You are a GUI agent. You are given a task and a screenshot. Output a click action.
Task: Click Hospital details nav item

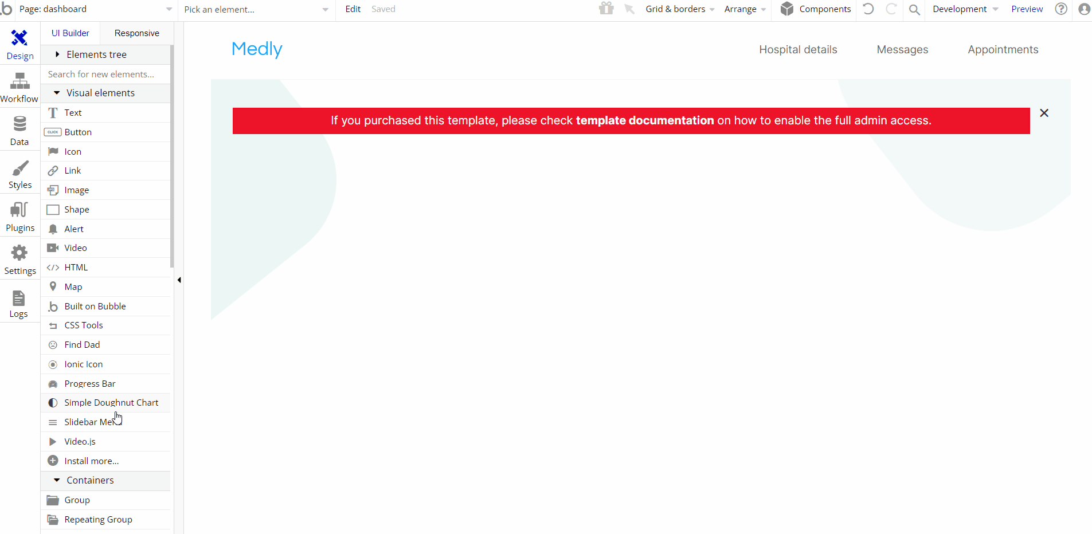(798, 50)
